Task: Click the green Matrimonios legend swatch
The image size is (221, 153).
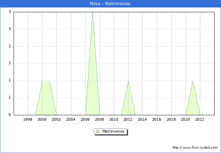Action: (x=98, y=132)
